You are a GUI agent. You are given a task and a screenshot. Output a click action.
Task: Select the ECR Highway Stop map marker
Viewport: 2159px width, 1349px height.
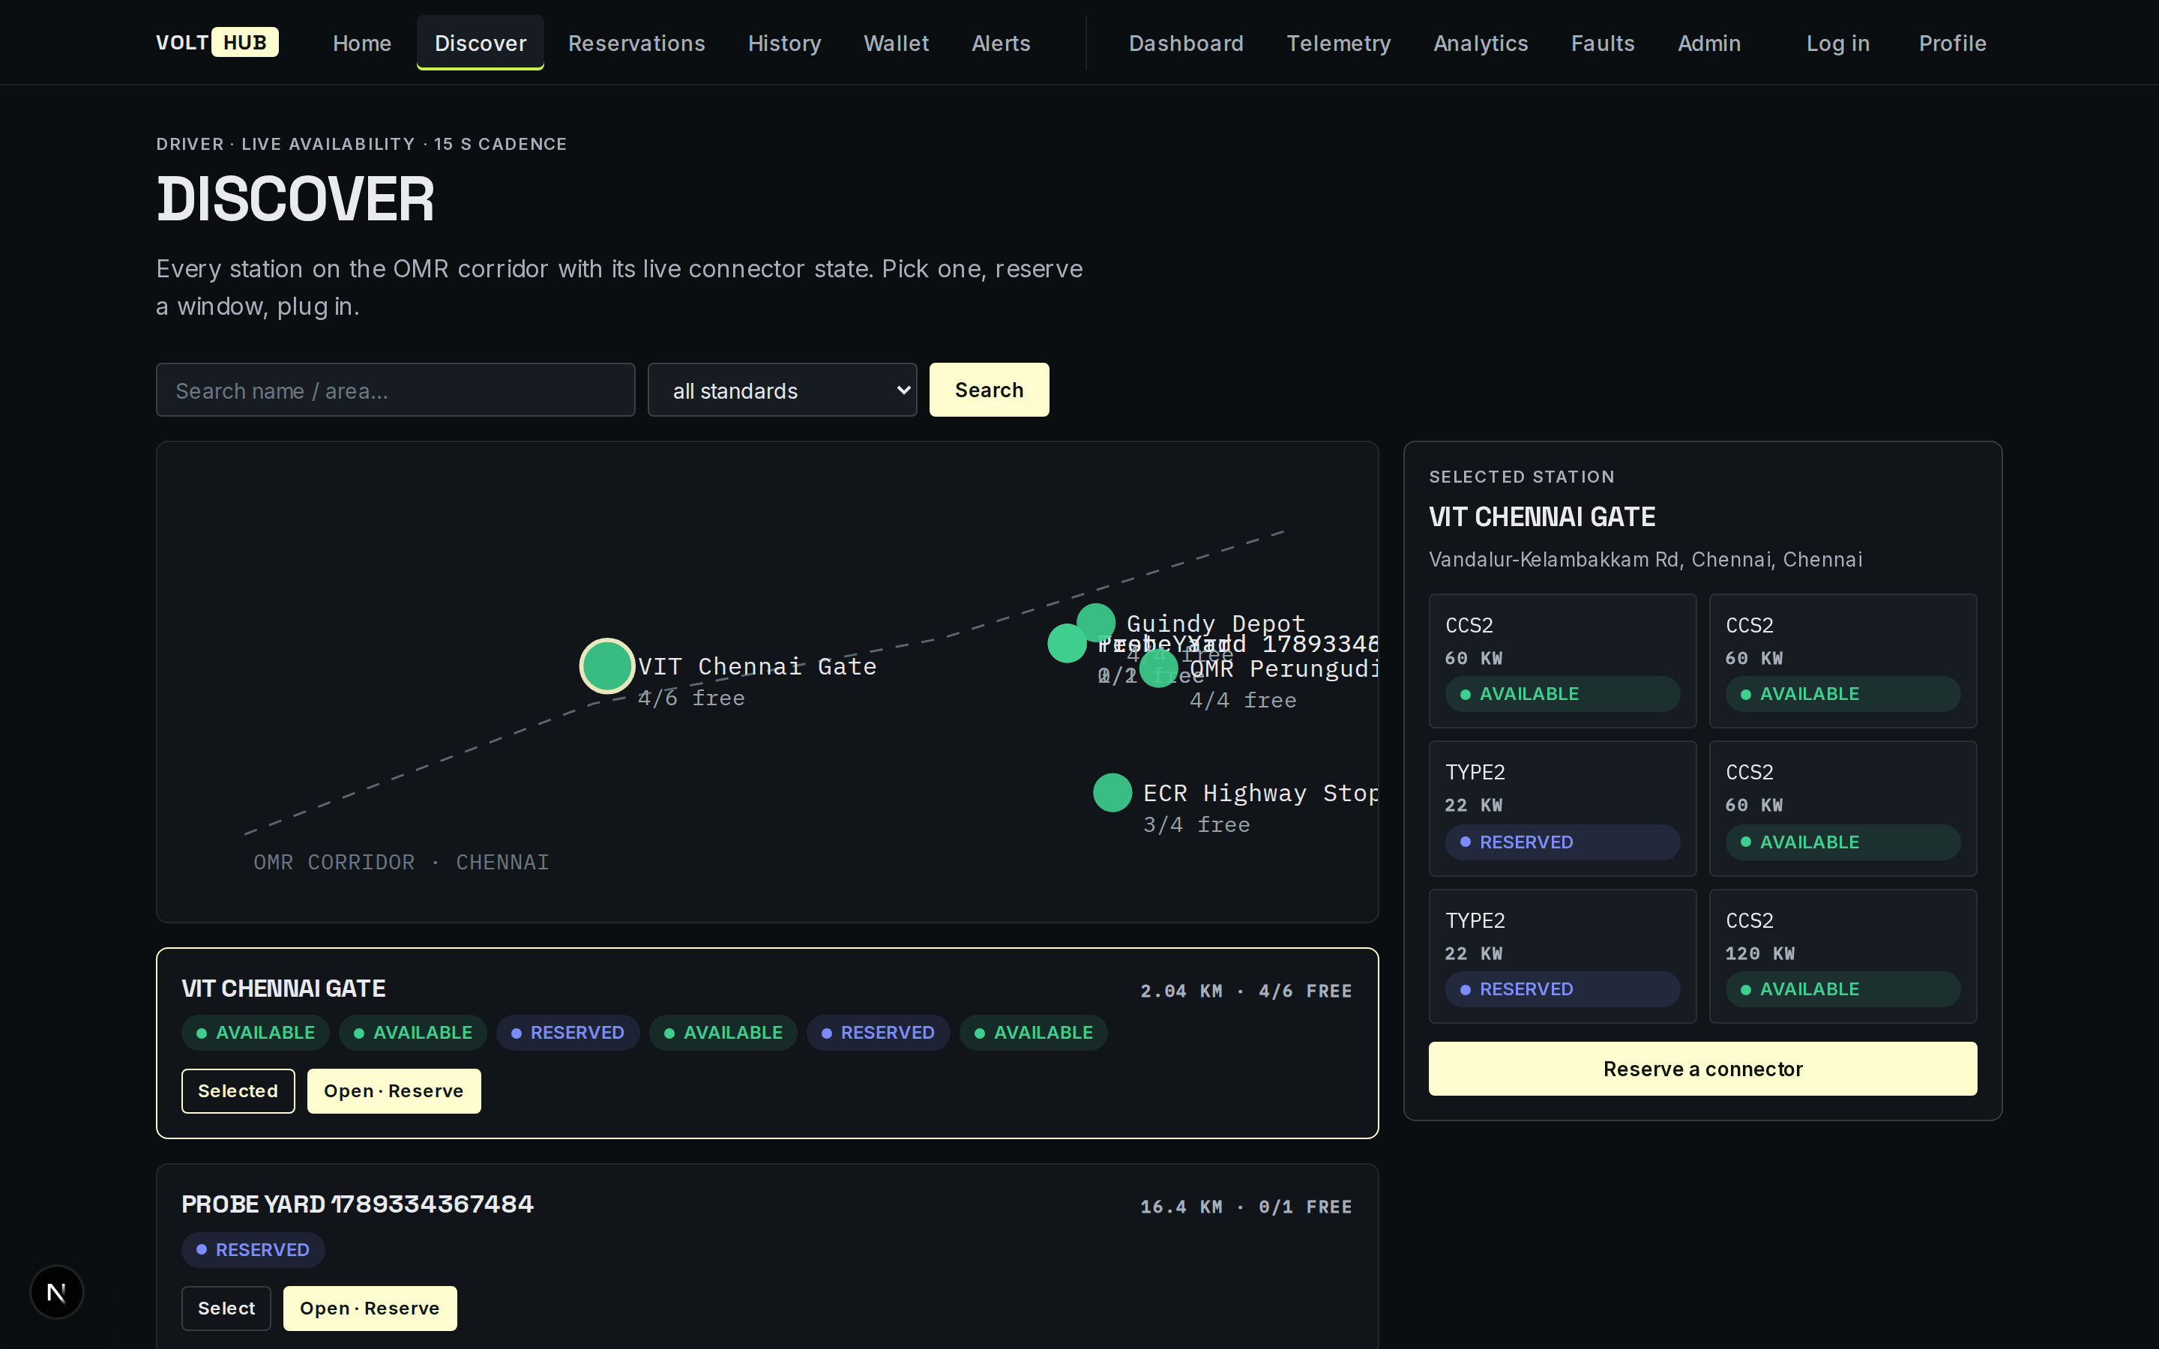pos(1112,792)
